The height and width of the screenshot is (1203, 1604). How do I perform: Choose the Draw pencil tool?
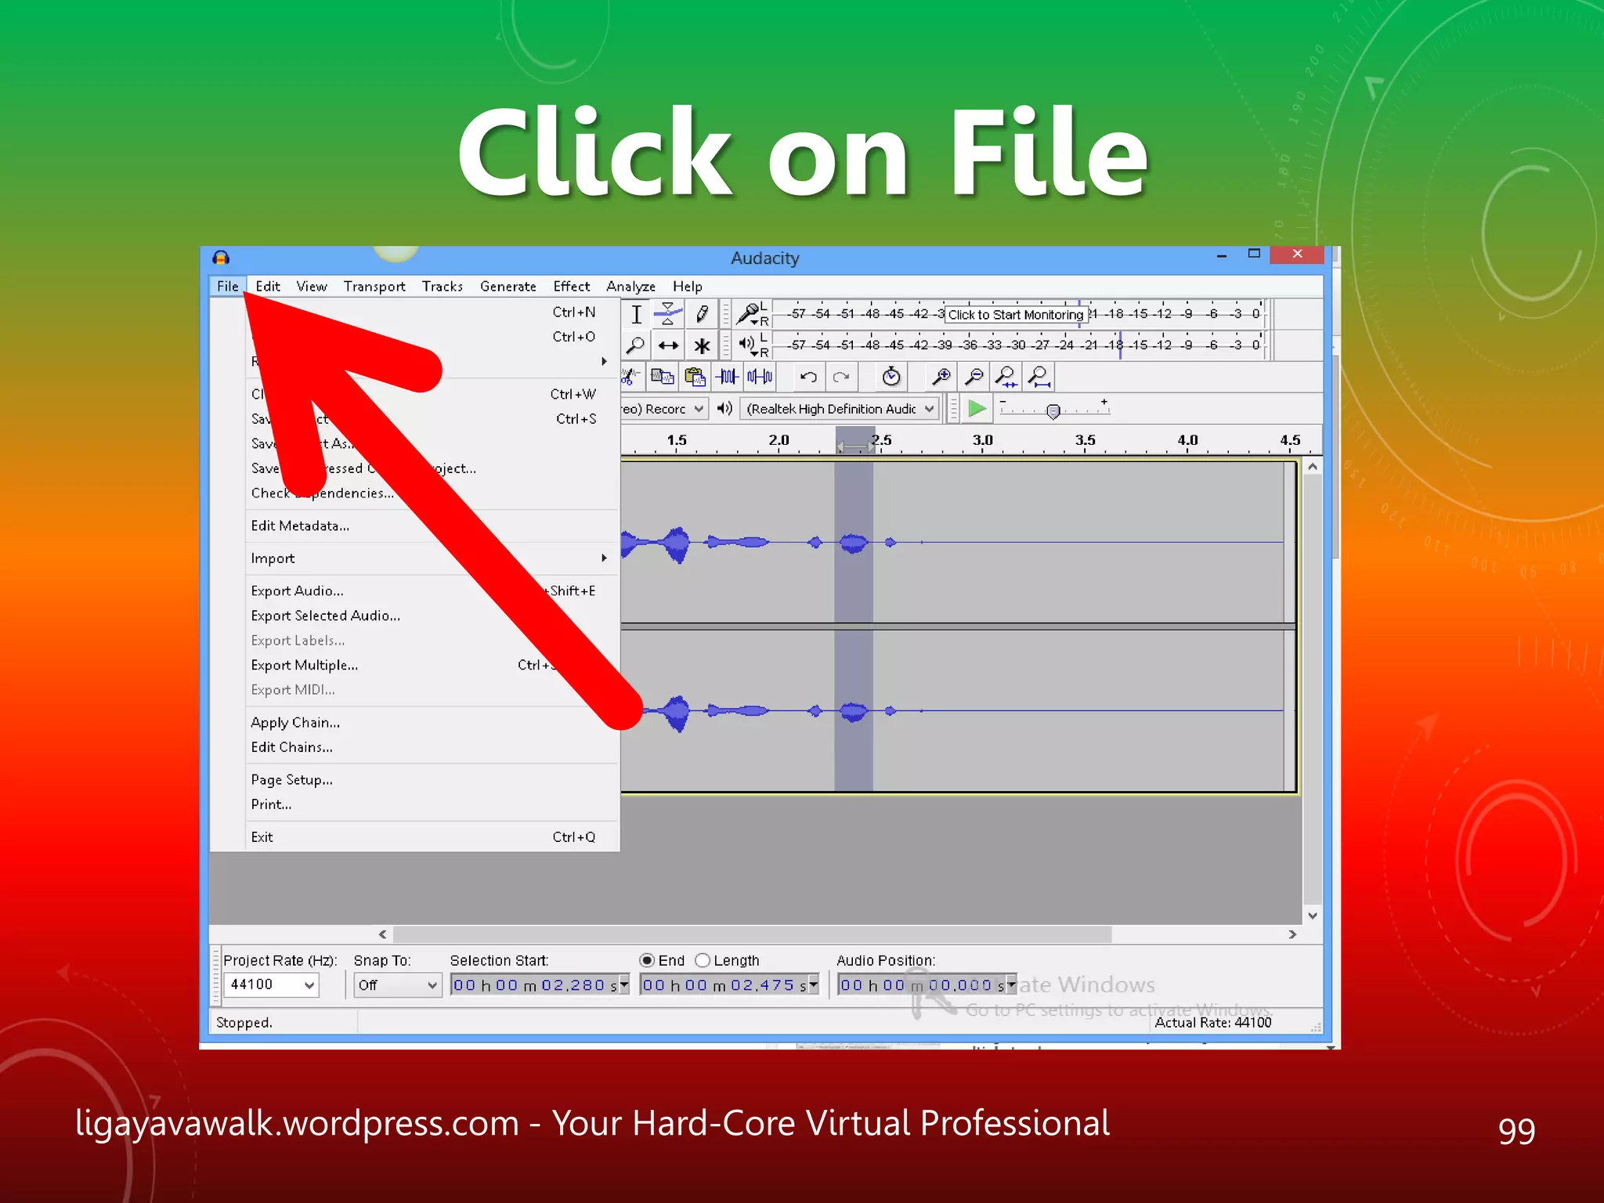(x=702, y=314)
